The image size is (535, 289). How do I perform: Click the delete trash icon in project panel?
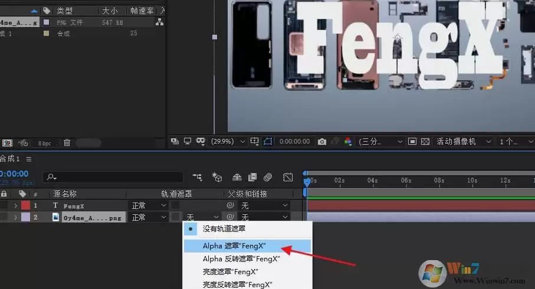(x=67, y=143)
